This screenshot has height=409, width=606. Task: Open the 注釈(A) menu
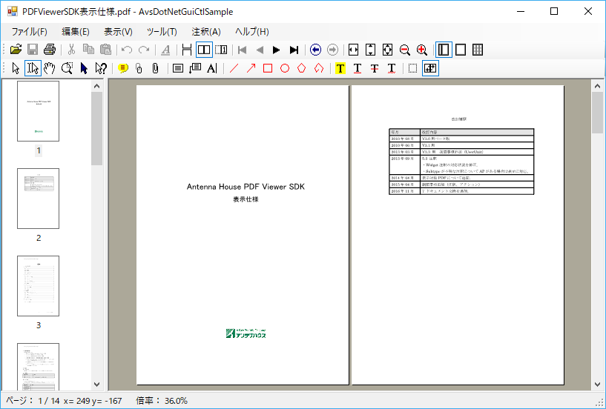[206, 32]
